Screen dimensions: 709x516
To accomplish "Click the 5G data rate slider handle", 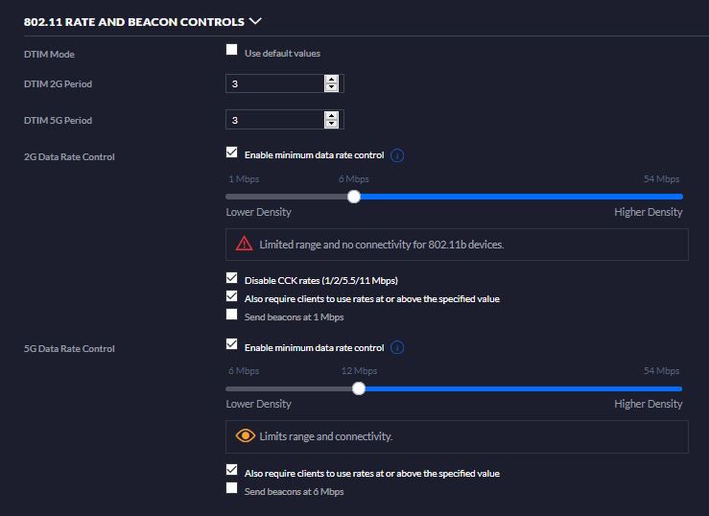I will point(359,388).
